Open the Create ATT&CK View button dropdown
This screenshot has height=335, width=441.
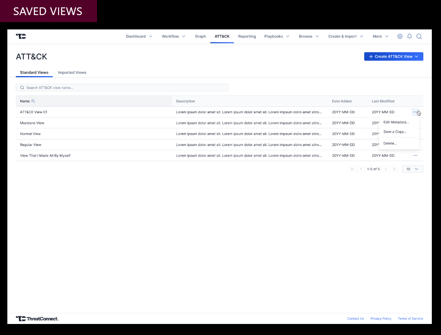pyautogui.click(x=394, y=57)
